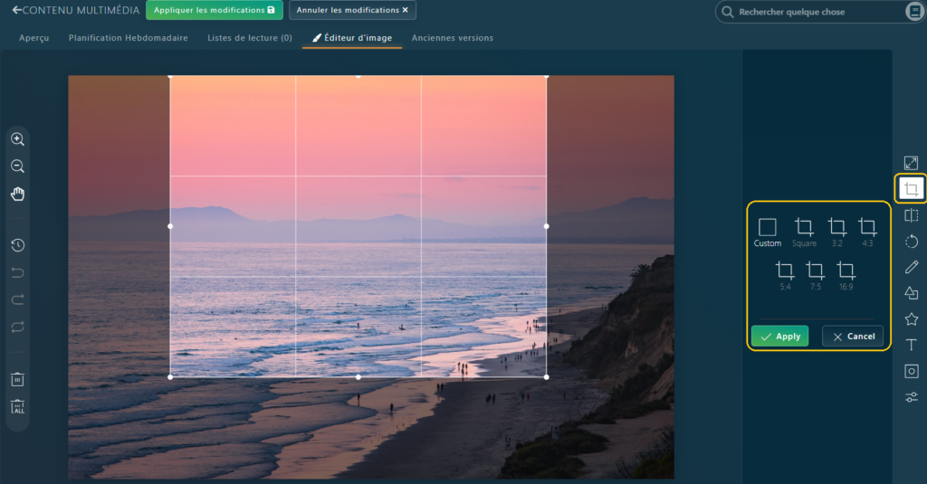Switch to the Aperçu tab
927x484 pixels.
pos(34,38)
